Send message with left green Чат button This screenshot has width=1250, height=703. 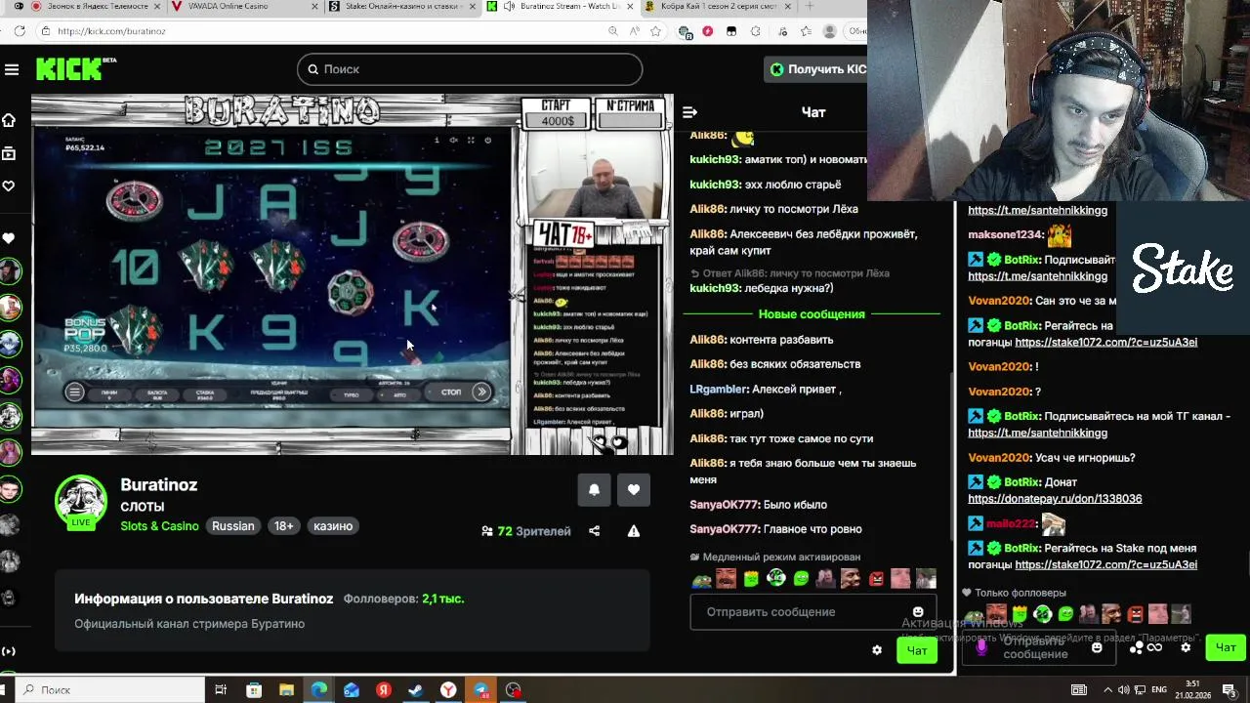coord(917,650)
